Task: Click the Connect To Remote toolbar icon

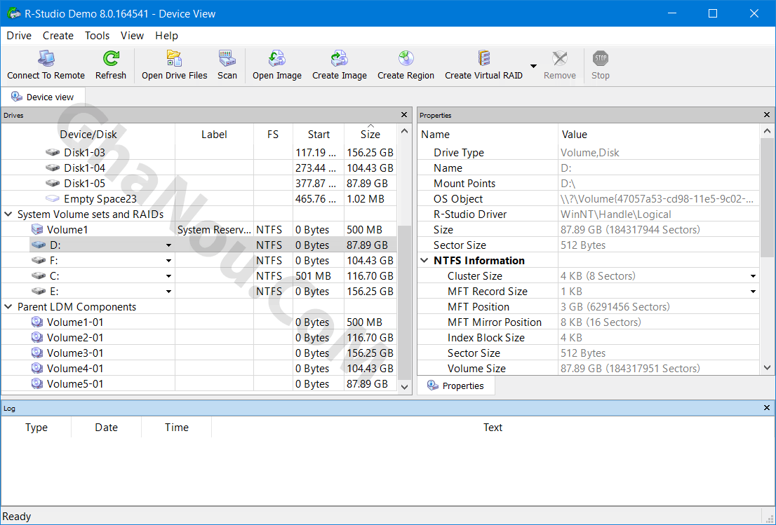Action: pyautogui.click(x=46, y=58)
